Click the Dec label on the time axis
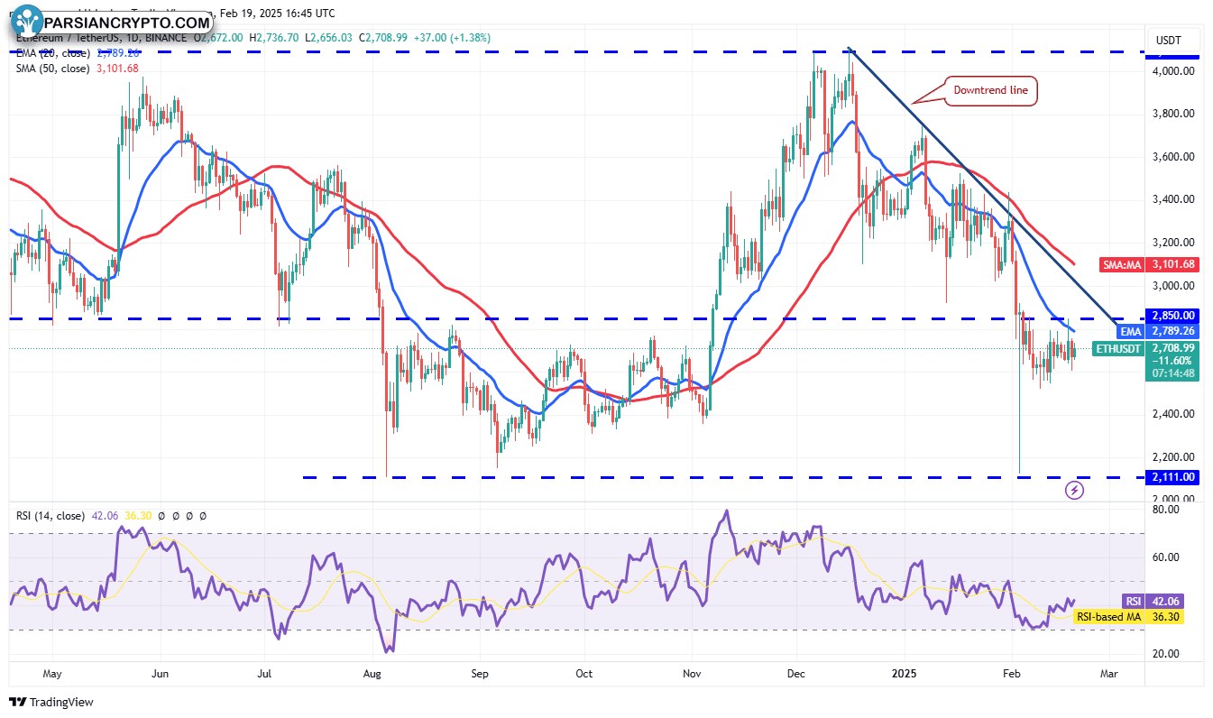The width and height of the screenshot is (1213, 718). [x=796, y=674]
